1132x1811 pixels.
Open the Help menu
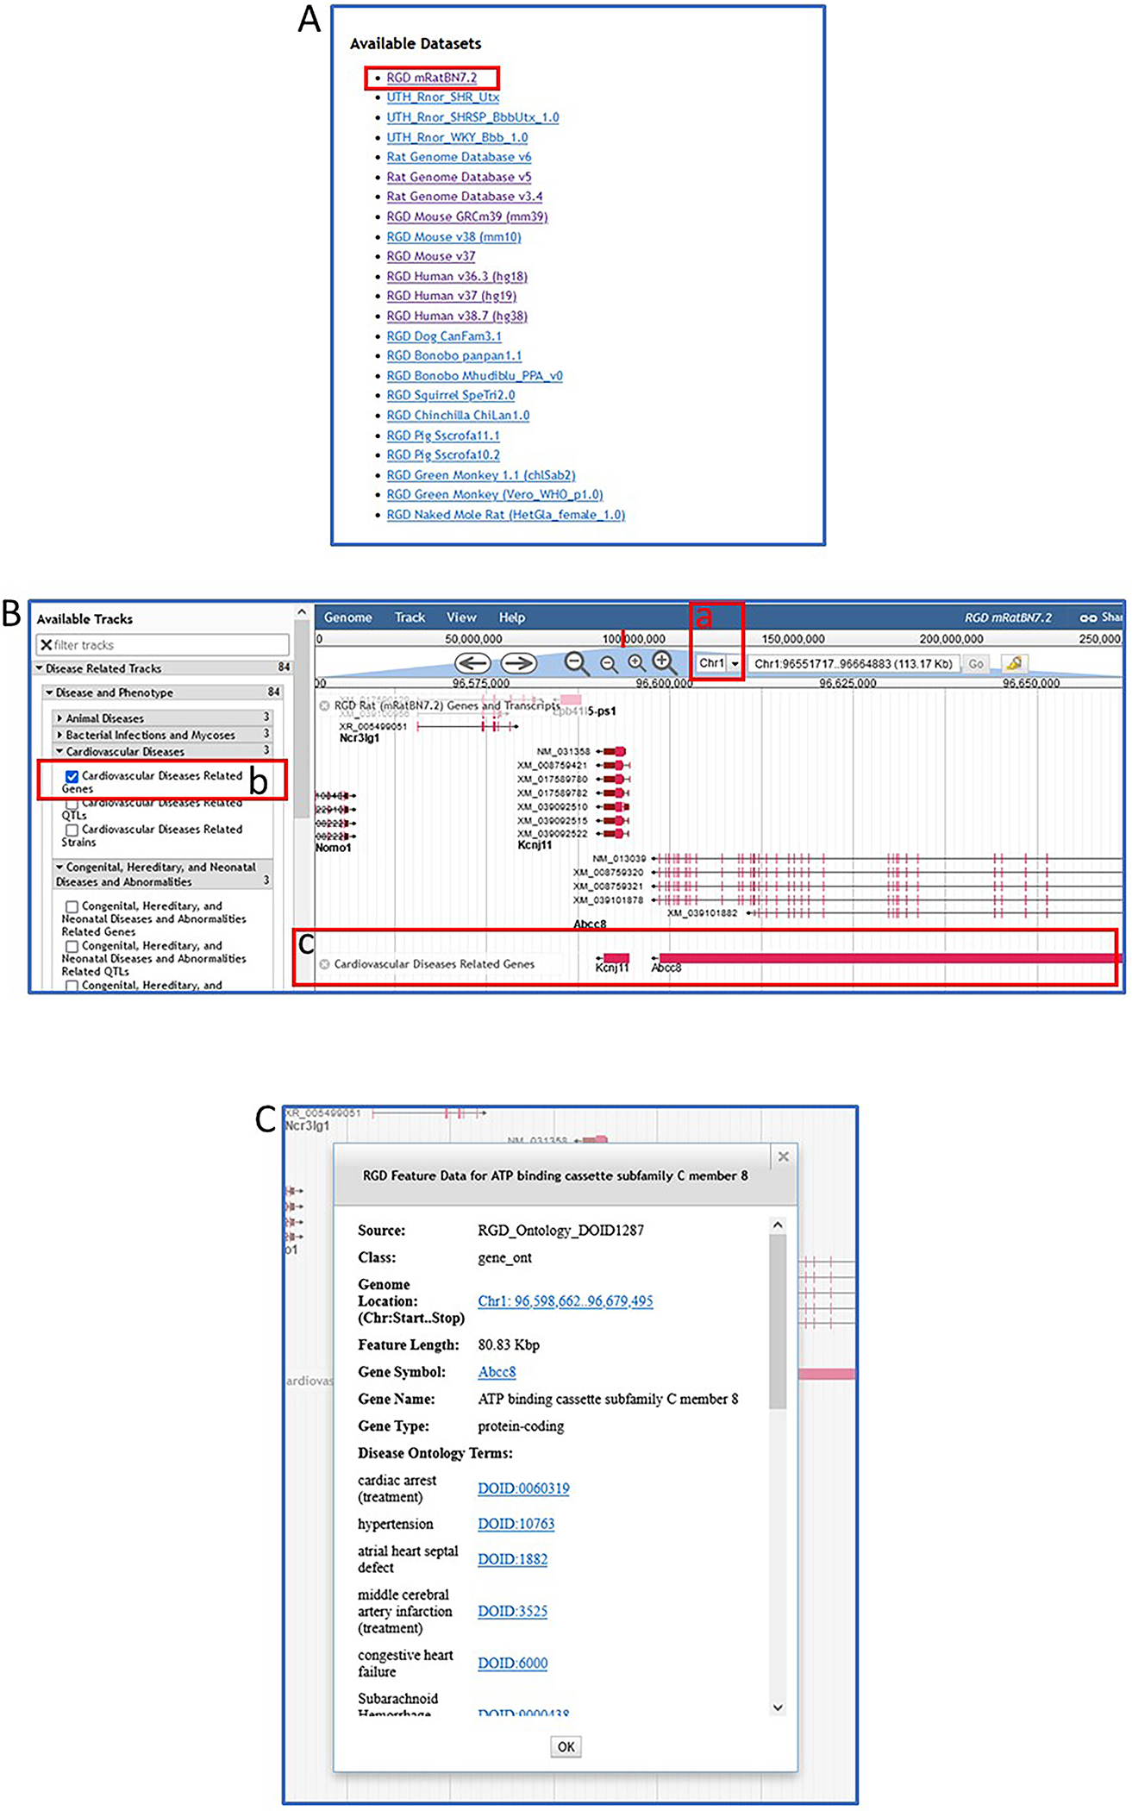pos(512,617)
